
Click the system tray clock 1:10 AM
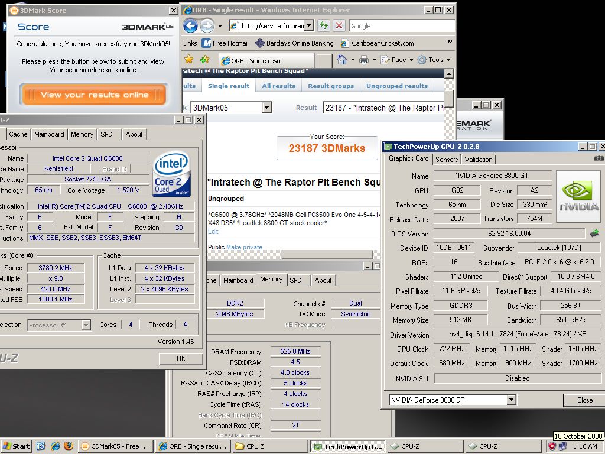[x=585, y=446]
